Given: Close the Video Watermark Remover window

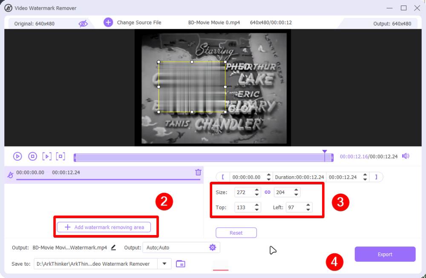Looking at the screenshot, I should [417, 8].
